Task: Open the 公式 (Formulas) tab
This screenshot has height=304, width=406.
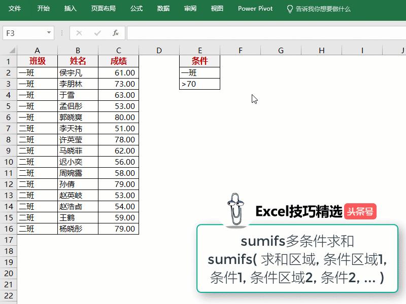Action: 136,8
